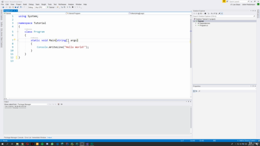
Task: Open the Tutorial project navigation dropdown
Action: coord(35,13)
